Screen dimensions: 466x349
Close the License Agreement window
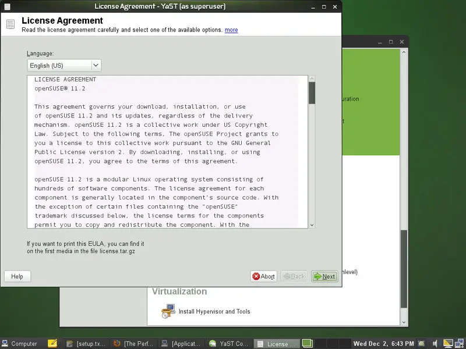(335, 7)
